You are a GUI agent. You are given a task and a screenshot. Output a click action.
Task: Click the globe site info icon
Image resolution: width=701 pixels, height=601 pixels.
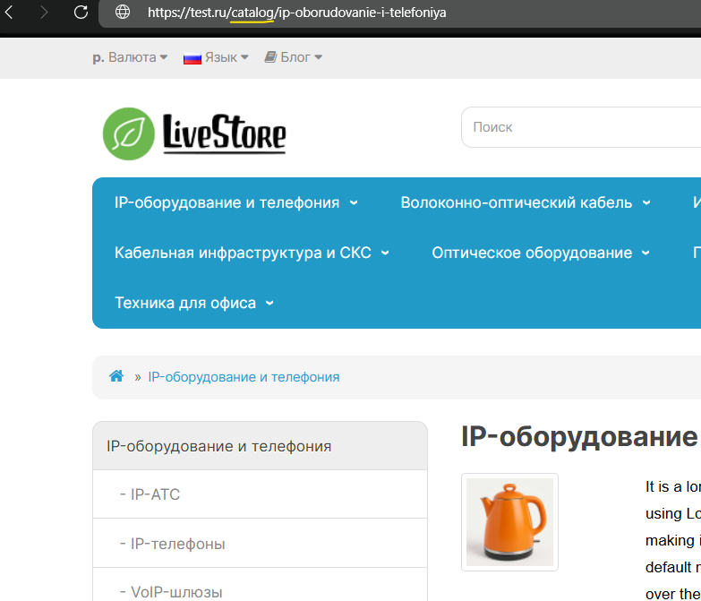tap(123, 13)
